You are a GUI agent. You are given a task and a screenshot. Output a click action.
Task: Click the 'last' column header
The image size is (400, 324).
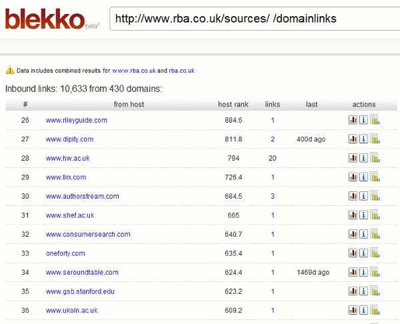point(312,105)
